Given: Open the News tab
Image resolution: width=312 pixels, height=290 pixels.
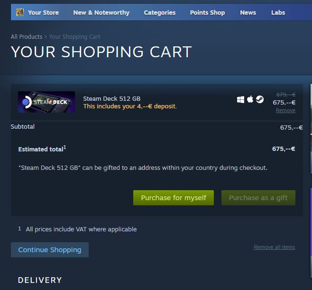Looking at the screenshot, I should [248, 12].
